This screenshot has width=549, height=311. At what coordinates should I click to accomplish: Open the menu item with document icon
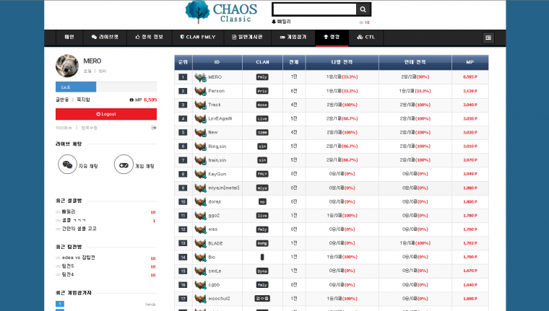[x=247, y=37]
